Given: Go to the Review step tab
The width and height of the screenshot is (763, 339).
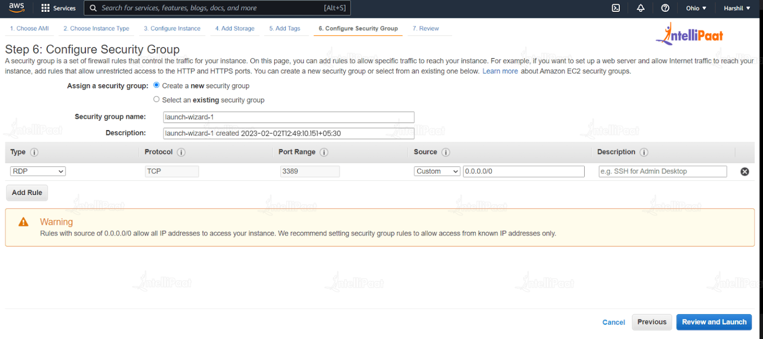Looking at the screenshot, I should click(425, 28).
